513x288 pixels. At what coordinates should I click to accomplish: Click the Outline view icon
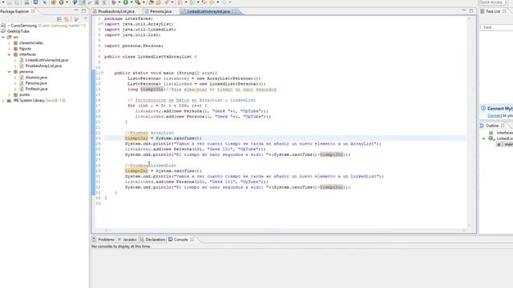[483, 126]
